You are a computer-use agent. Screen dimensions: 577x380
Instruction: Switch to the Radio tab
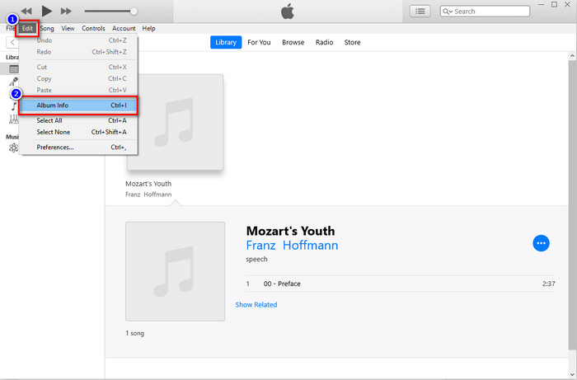pyautogui.click(x=324, y=42)
